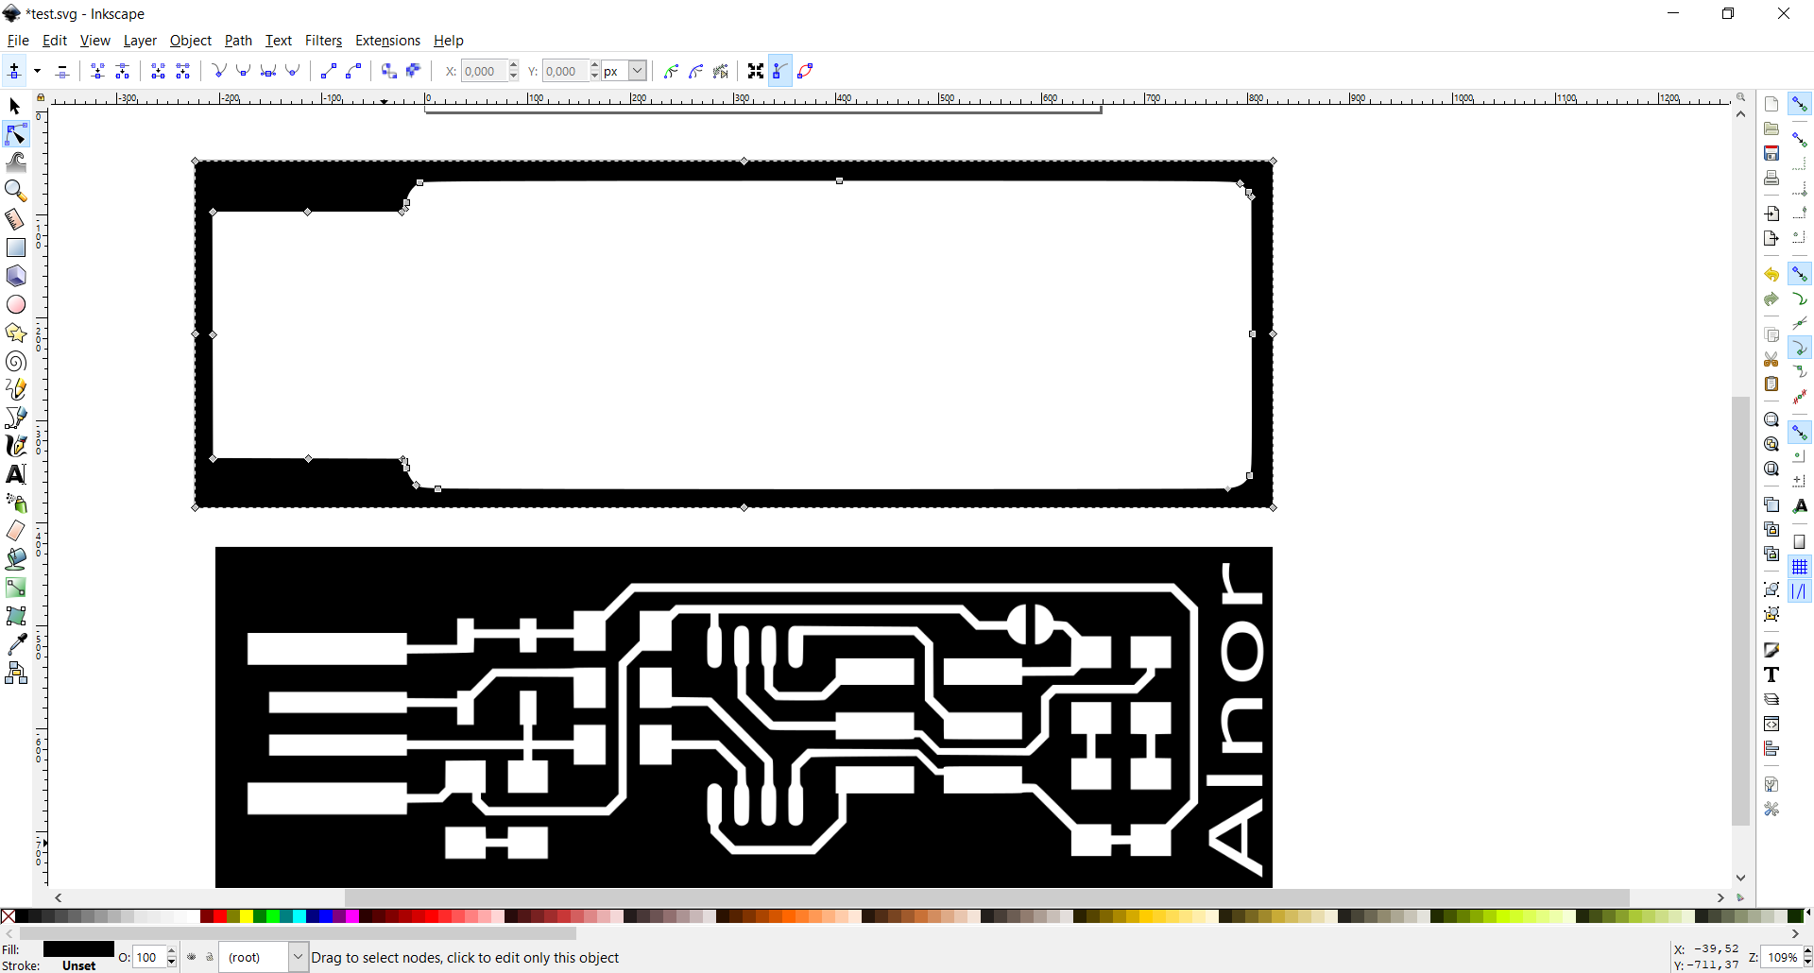1814x973 pixels.
Task: Select the Selector arrow tool
Action: tap(15, 106)
